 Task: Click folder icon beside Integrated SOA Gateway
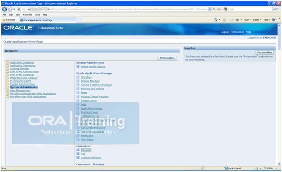tap(8, 78)
